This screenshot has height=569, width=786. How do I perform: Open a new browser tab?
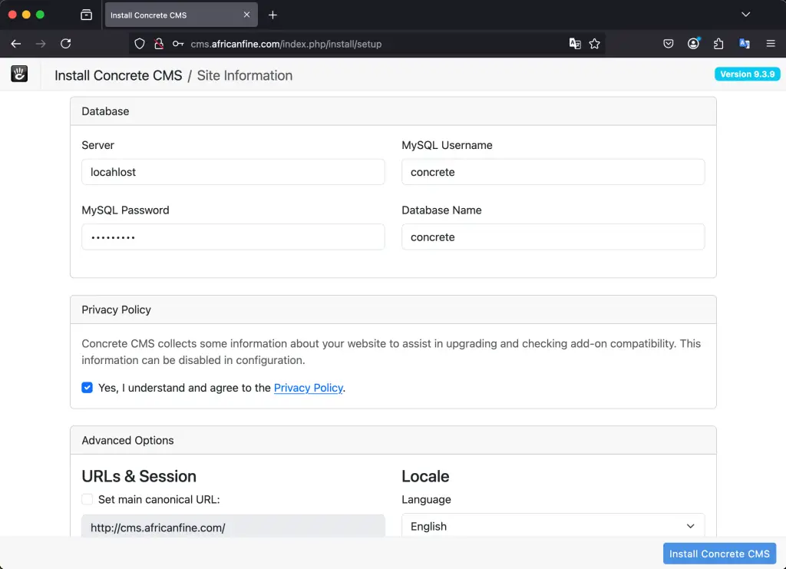274,15
